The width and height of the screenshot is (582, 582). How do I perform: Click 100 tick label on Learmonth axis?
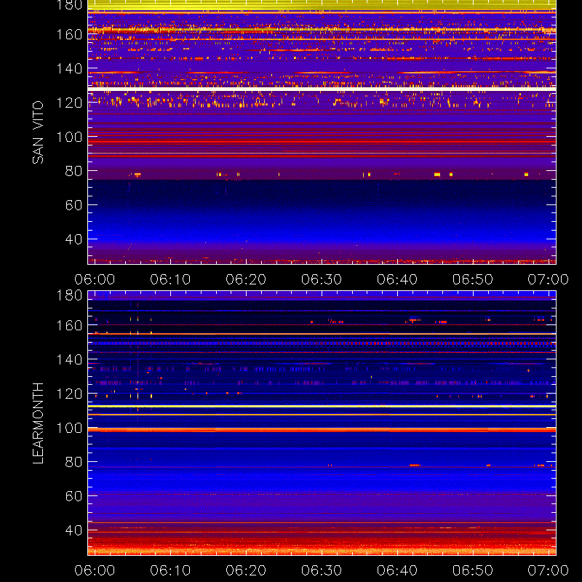(69, 428)
